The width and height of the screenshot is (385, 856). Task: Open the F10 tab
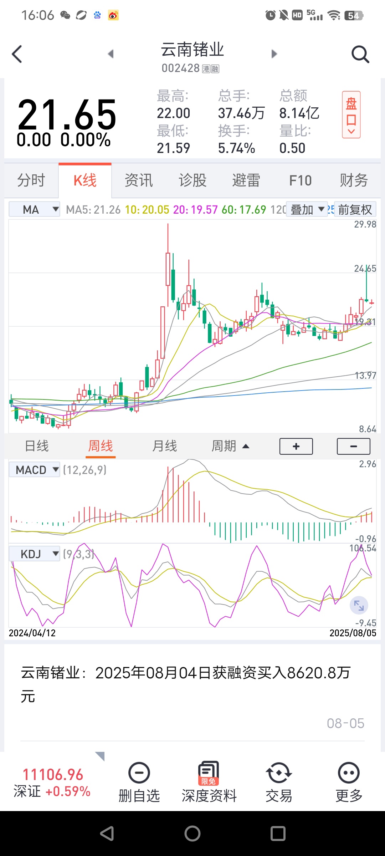point(300,180)
